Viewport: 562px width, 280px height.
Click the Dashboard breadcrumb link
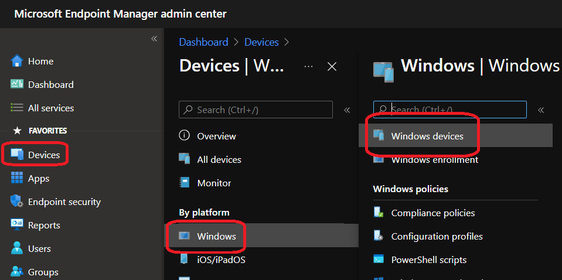[x=203, y=42]
